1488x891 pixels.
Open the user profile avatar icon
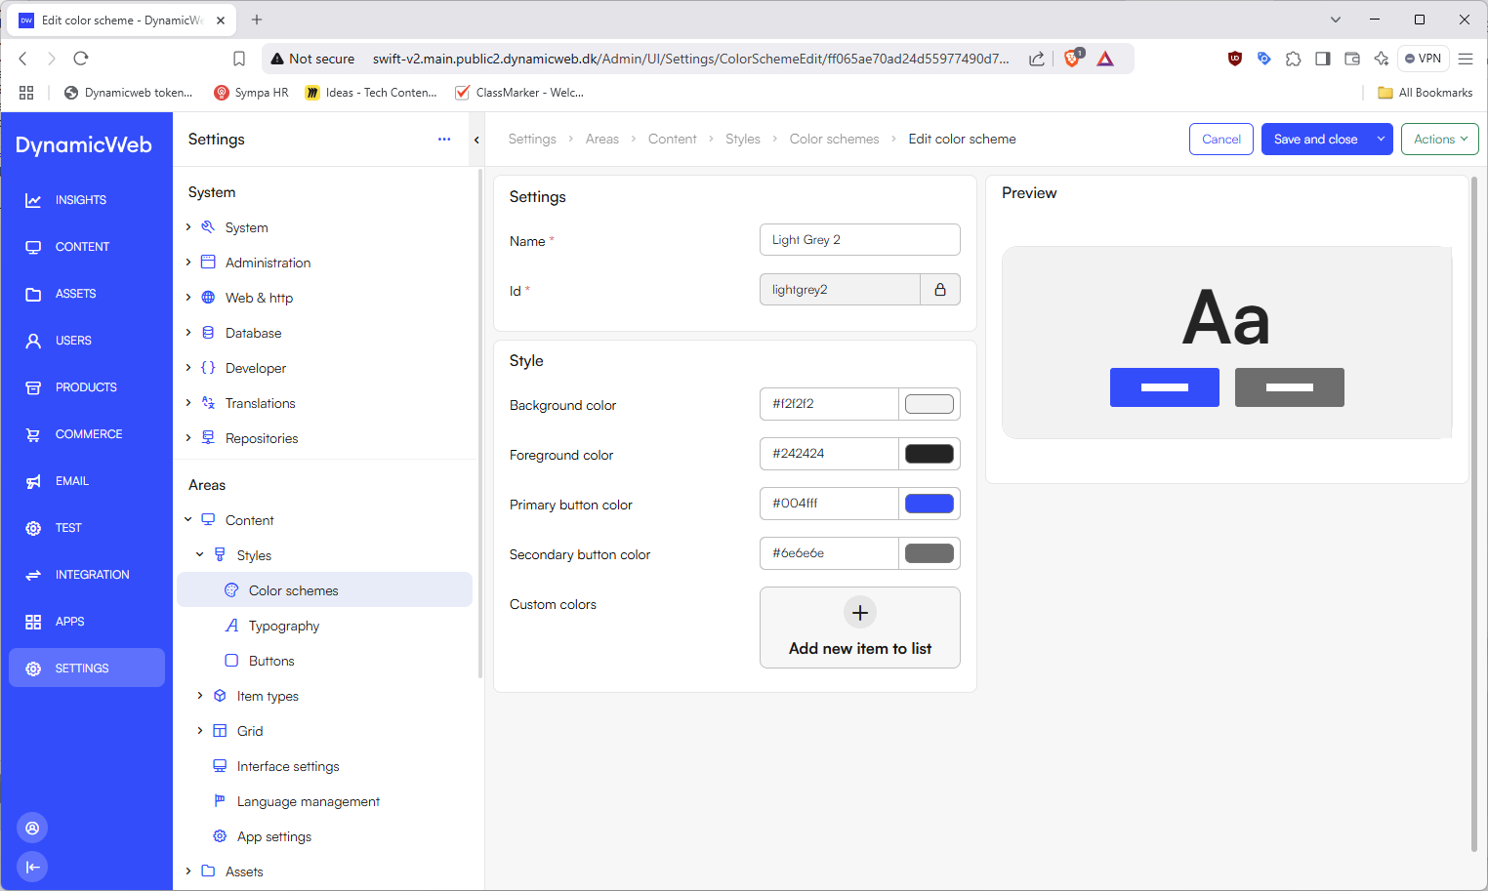32,828
